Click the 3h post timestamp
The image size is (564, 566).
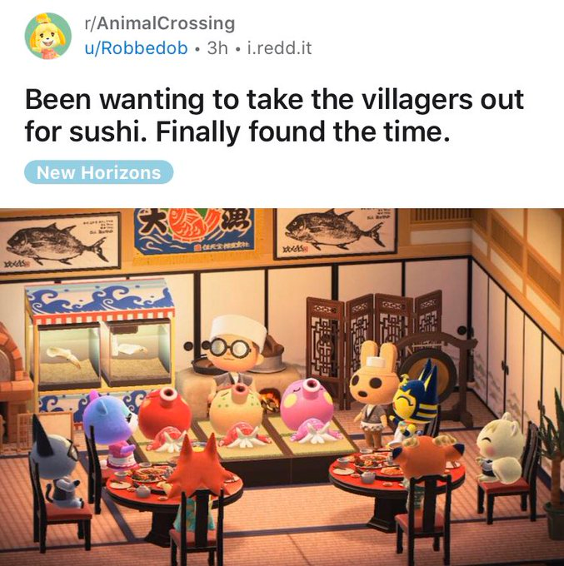pos(217,48)
